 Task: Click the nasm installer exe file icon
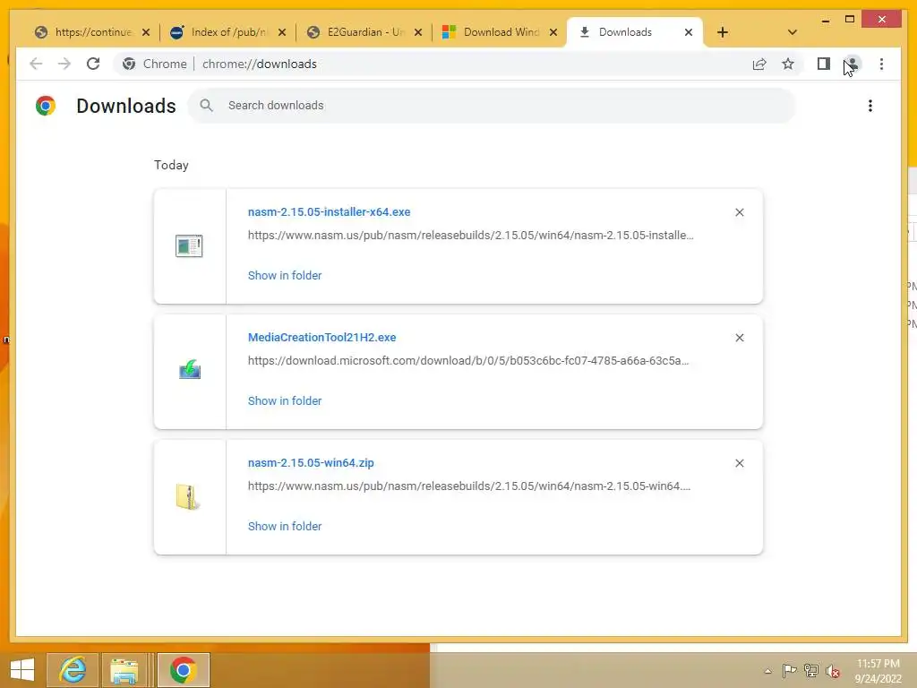[x=189, y=245]
